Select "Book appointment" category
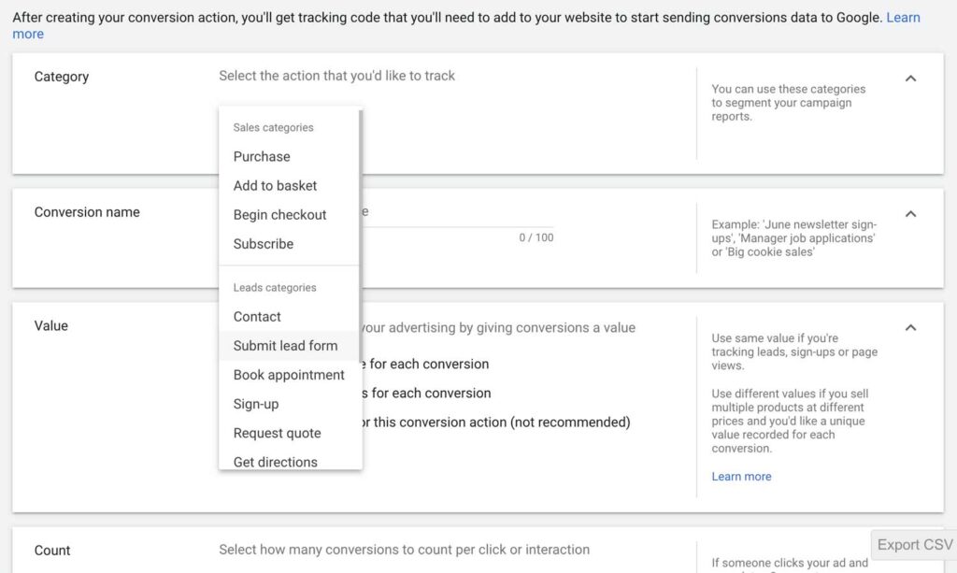 pyautogui.click(x=290, y=375)
